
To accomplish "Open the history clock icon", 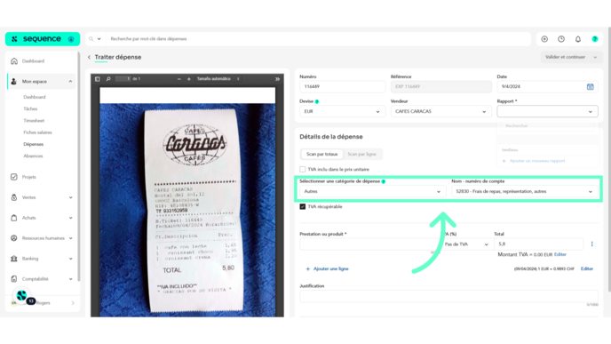I will point(561,39).
